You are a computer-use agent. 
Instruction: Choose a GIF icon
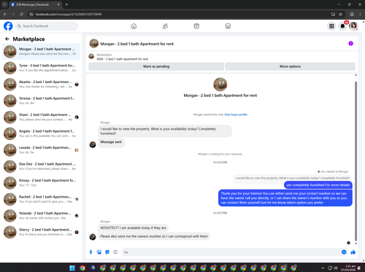coord(115,252)
